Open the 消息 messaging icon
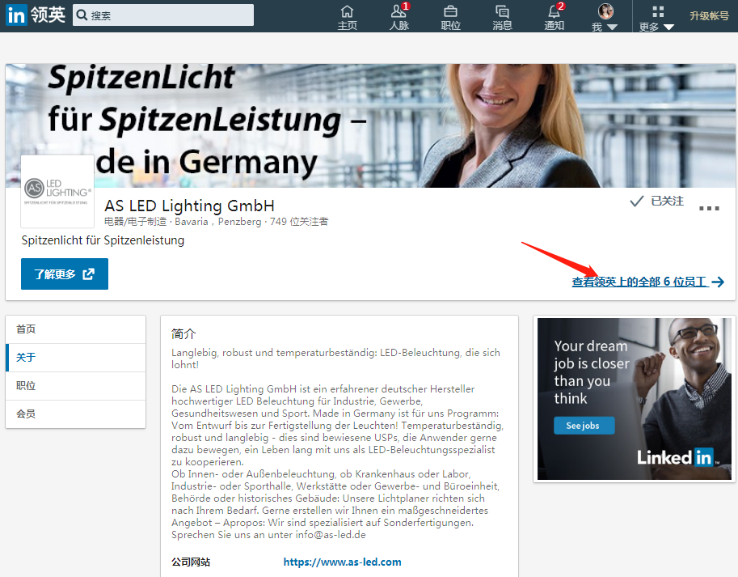Screen dimensions: 738x577 coord(502,18)
